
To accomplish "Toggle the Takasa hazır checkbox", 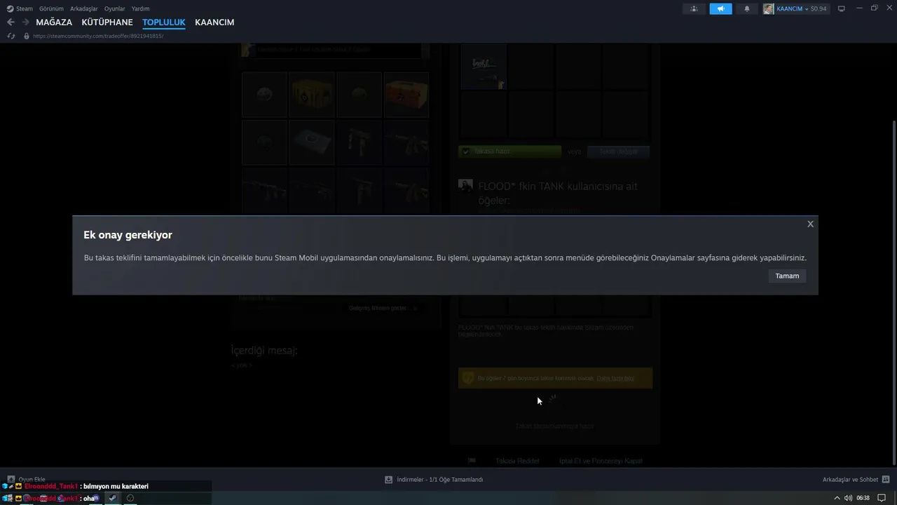I will [x=466, y=151].
